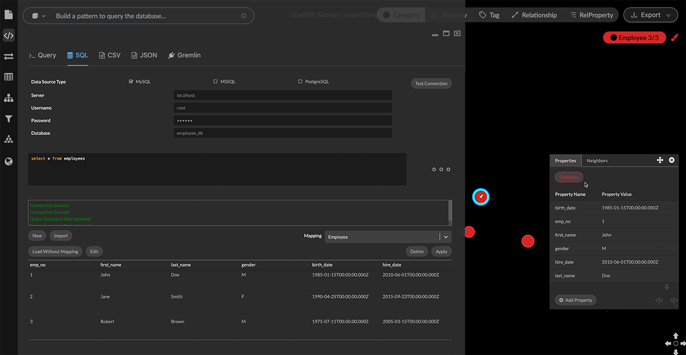
Task: Switch to the Gremlin tab
Action: 184,55
